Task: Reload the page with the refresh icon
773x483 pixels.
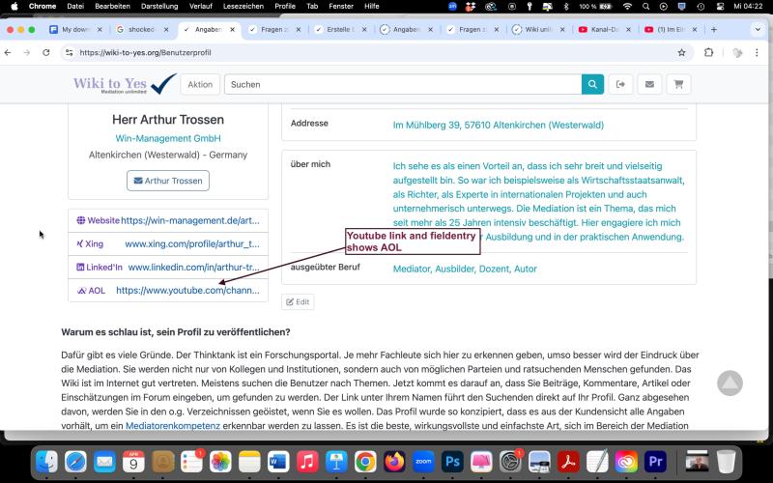Action: pos(46,52)
